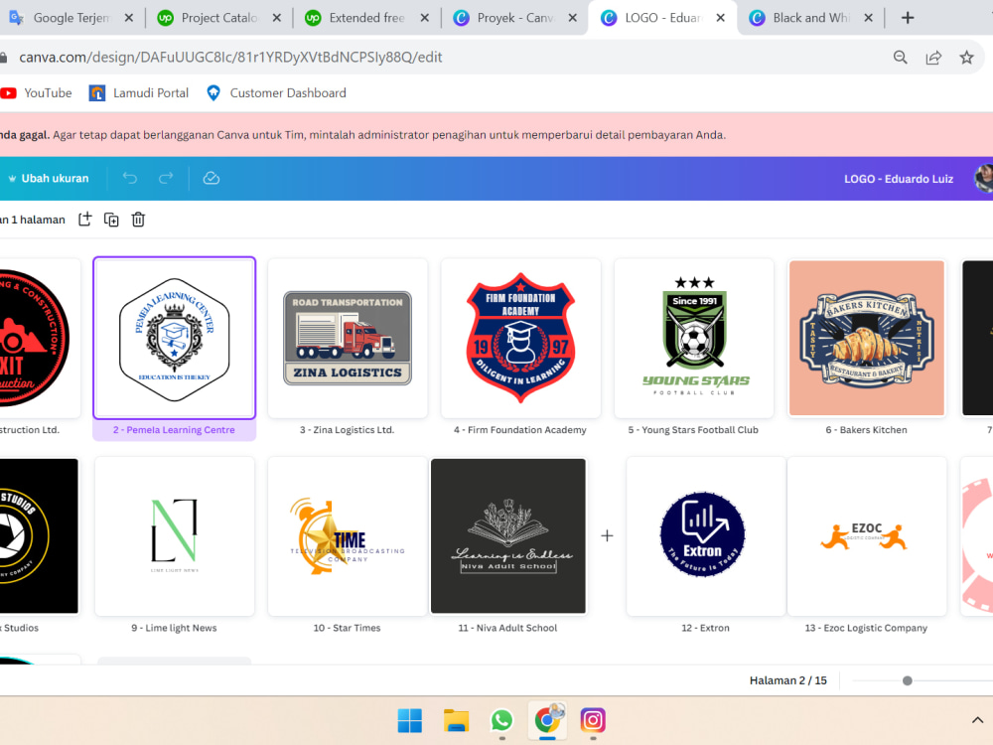Click the browser zoom magnifier icon
Viewport: 993px width, 745px height.
[x=900, y=58]
